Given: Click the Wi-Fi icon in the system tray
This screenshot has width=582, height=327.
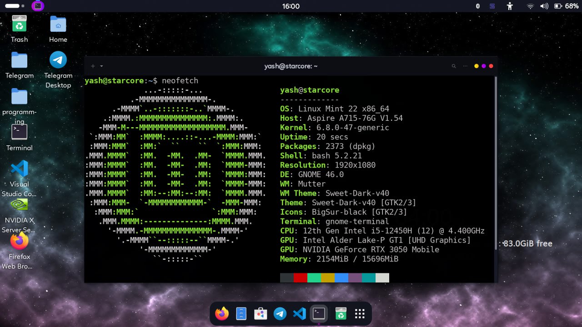Looking at the screenshot, I should click(x=530, y=6).
